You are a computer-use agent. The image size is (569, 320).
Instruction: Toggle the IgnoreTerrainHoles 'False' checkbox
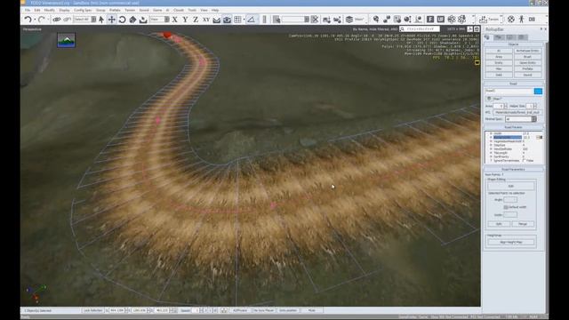pyautogui.click(x=524, y=160)
